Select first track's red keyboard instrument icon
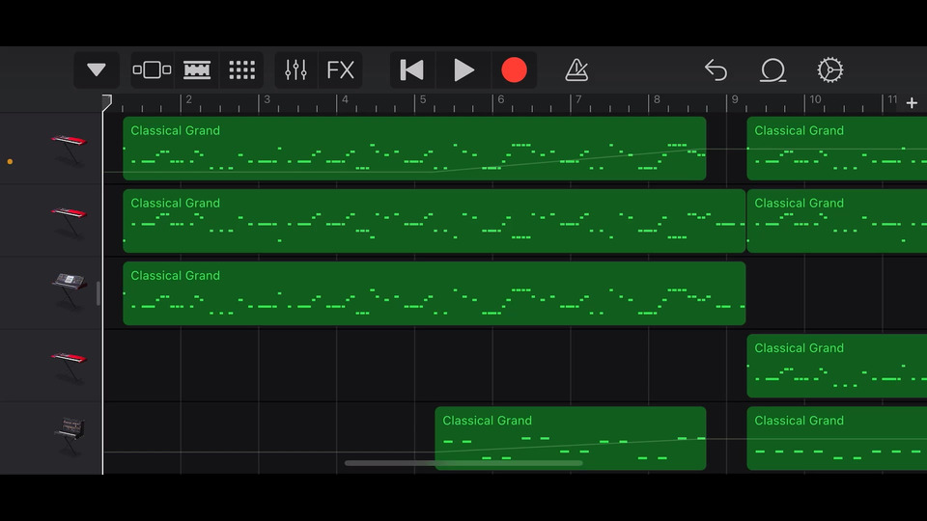Viewport: 927px width, 521px height. click(70, 149)
